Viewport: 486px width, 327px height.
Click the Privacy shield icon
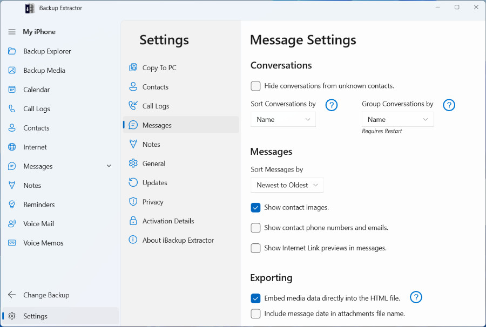pyautogui.click(x=133, y=202)
